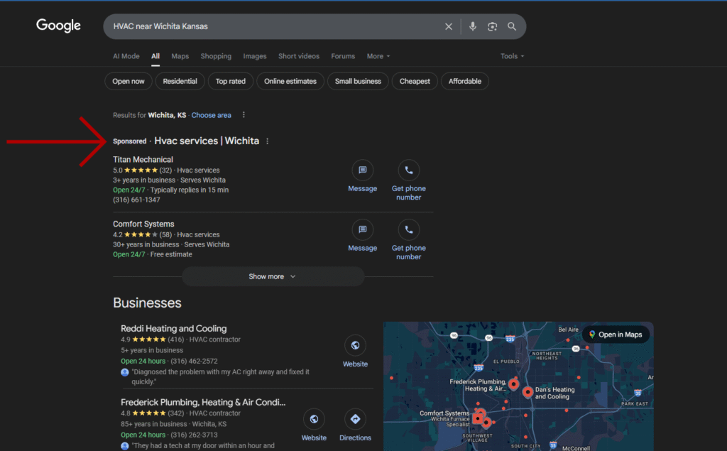Click the Hvac services | Wichita heading
The height and width of the screenshot is (451, 727).
pyautogui.click(x=207, y=141)
